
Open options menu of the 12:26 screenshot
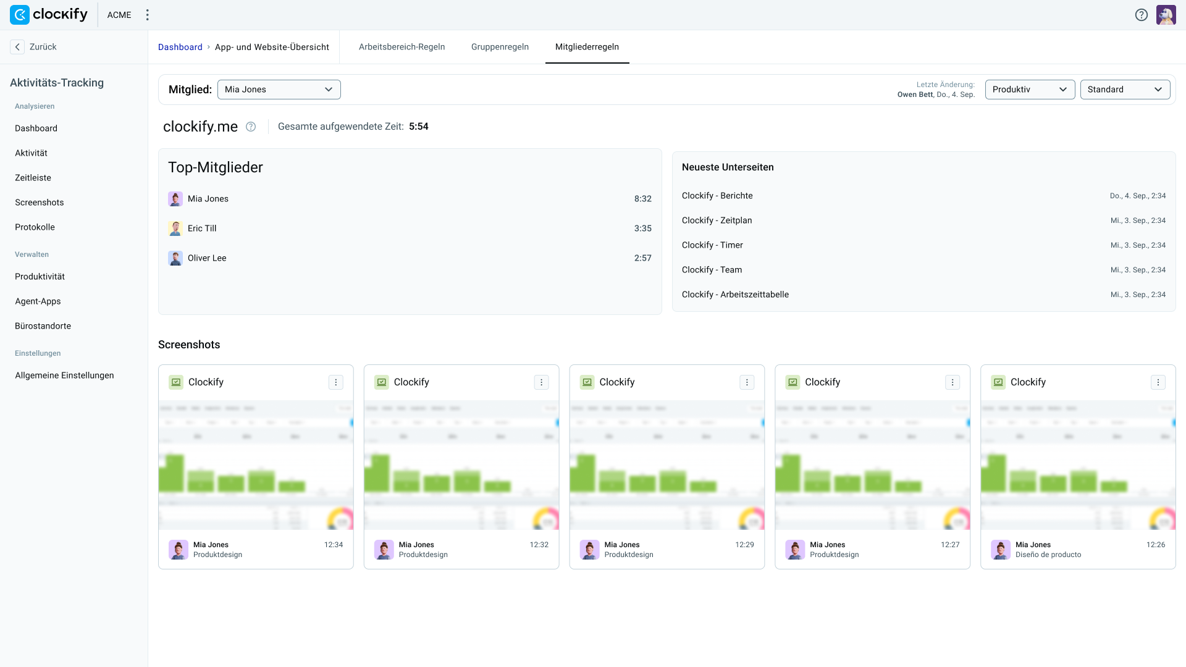[x=1158, y=382]
